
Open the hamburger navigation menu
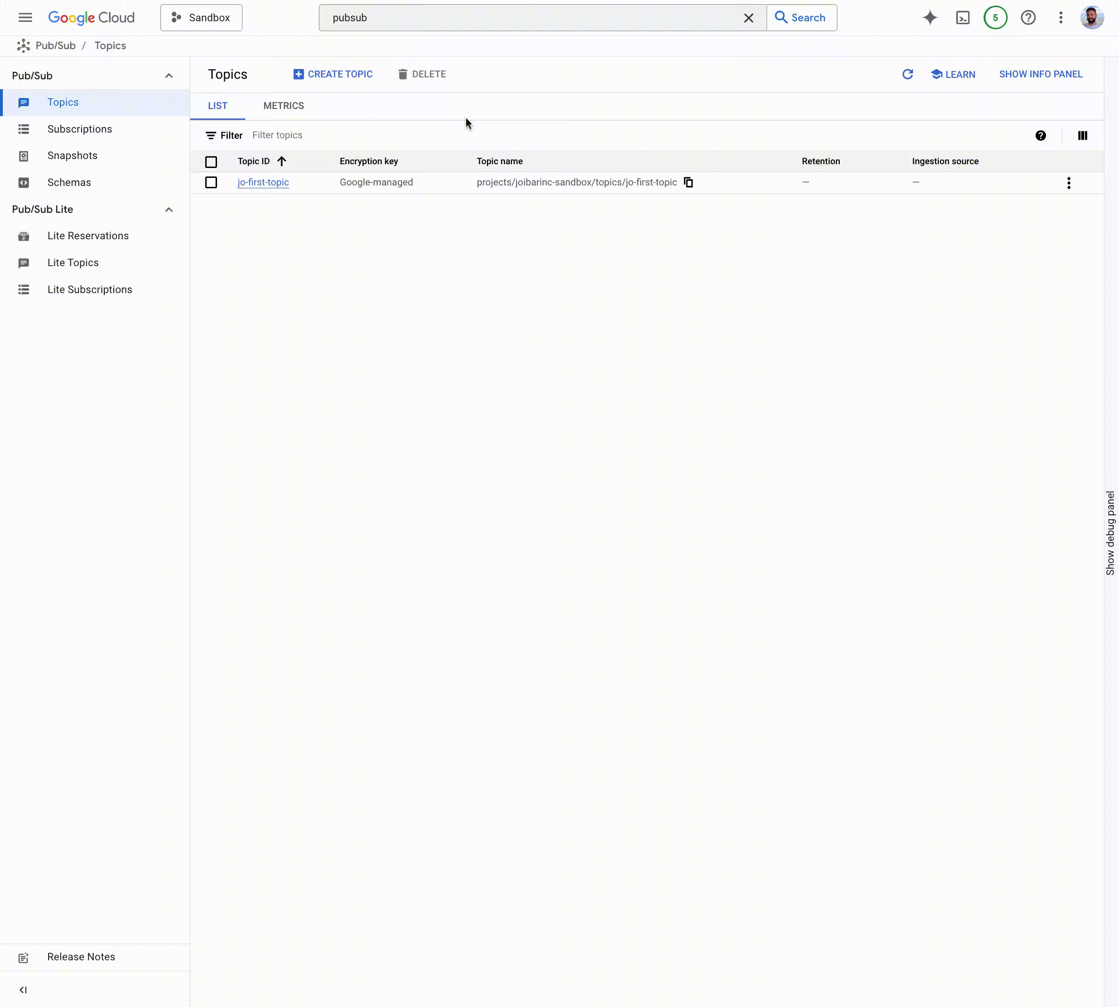point(25,18)
